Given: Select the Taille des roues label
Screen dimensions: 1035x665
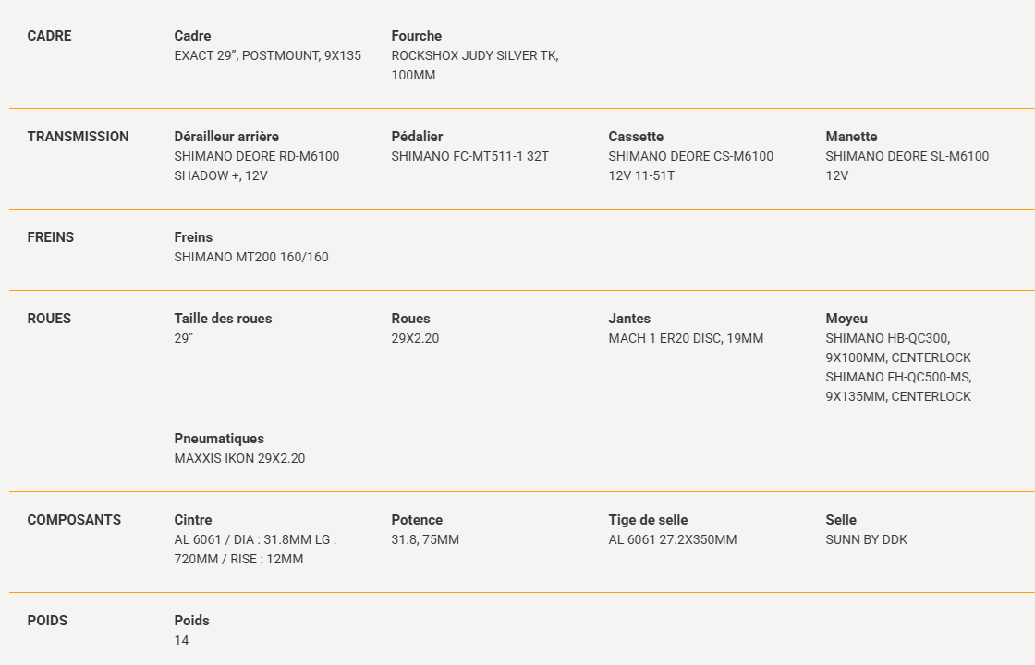Looking at the screenshot, I should click(x=223, y=318).
